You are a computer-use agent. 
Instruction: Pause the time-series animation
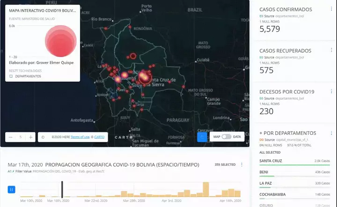[x=12, y=190]
